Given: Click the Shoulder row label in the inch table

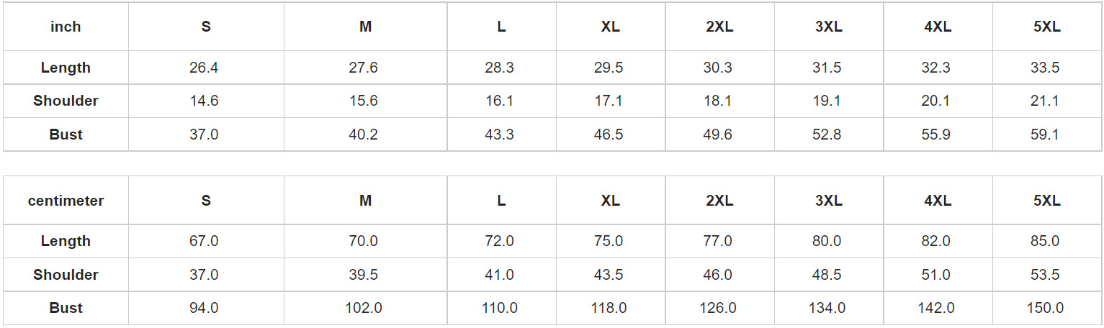Looking at the screenshot, I should [66, 101].
